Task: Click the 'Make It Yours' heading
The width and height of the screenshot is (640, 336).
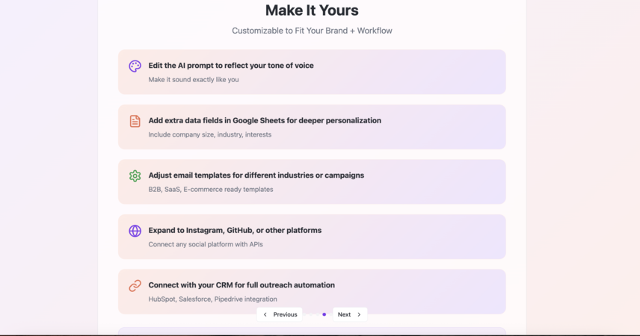Action: point(312,10)
